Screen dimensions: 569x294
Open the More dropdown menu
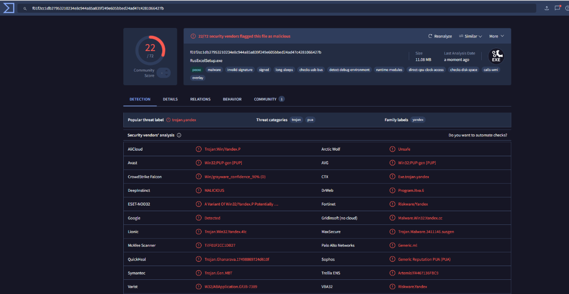496,36
